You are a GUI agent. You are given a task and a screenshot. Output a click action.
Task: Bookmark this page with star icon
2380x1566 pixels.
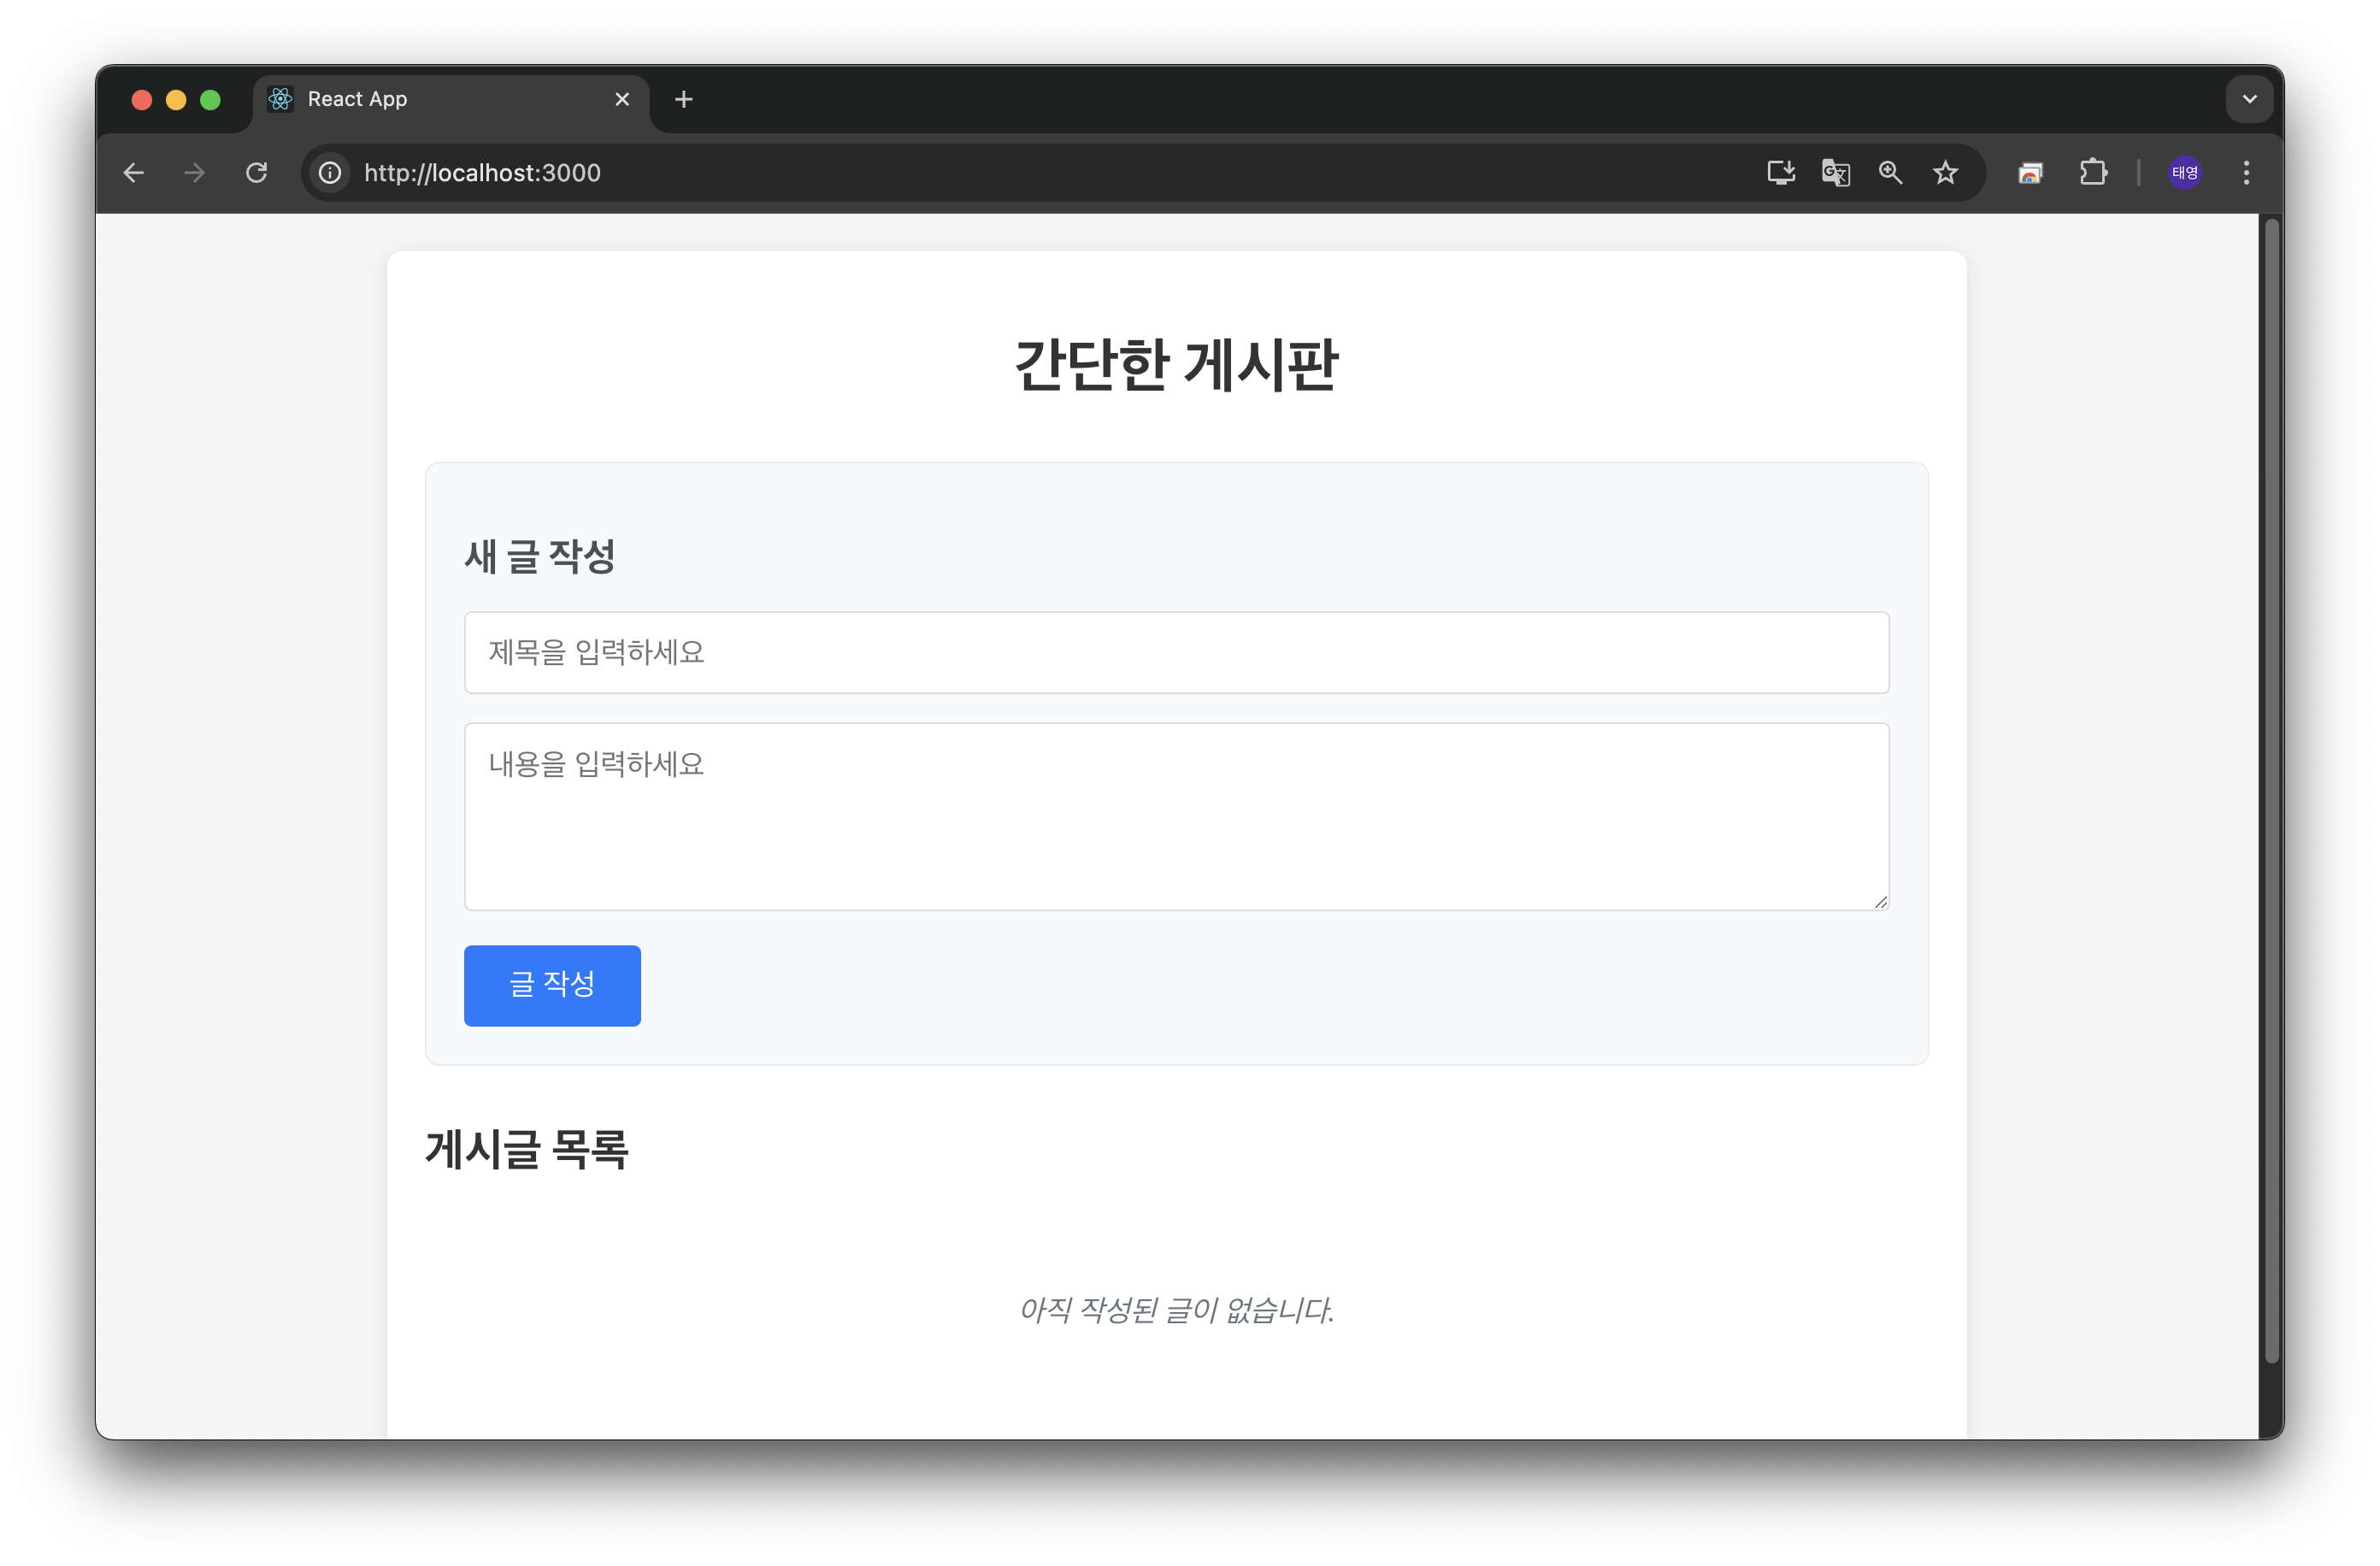click(x=1945, y=173)
